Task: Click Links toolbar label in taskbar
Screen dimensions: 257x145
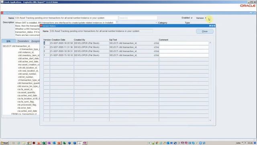Action: 238,143
